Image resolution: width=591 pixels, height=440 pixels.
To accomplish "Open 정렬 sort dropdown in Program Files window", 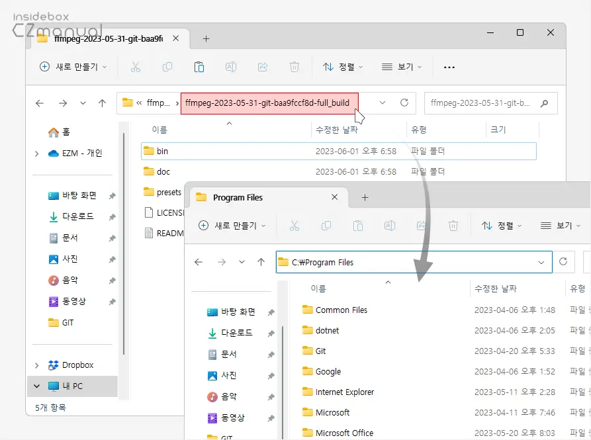I will click(502, 226).
